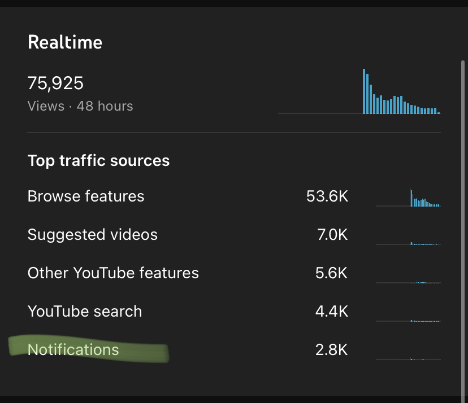The height and width of the screenshot is (403, 468).
Task: Click the Top traffic sources heading
Action: [98, 161]
